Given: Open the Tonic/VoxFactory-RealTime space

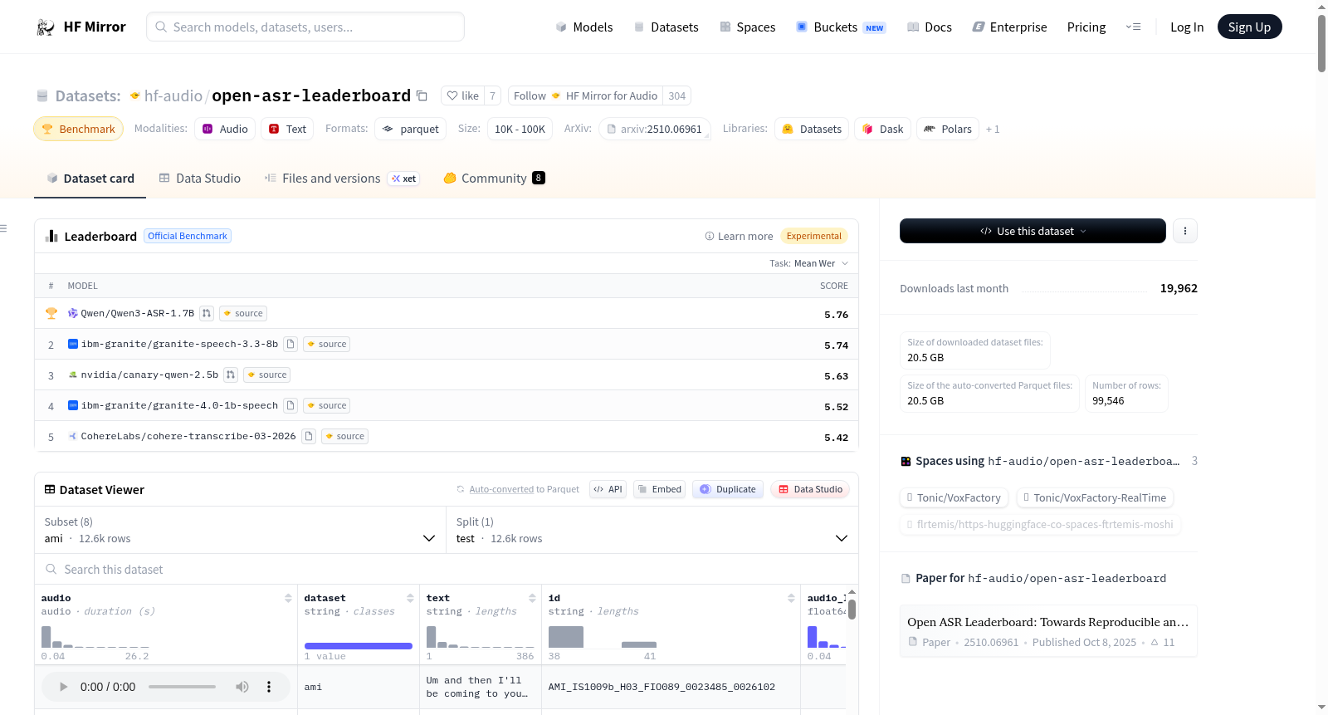Looking at the screenshot, I should pyautogui.click(x=1095, y=497).
